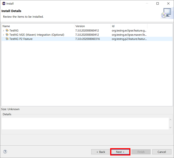
Task: Sort by the Name column header
Action: [x=38, y=26]
